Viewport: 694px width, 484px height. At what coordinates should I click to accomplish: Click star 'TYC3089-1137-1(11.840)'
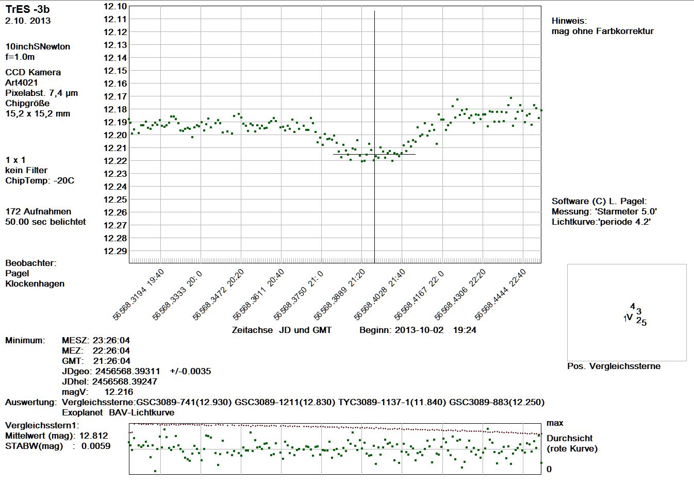(x=393, y=402)
